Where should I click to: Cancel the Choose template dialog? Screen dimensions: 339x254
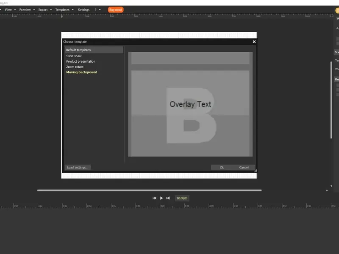(244, 167)
